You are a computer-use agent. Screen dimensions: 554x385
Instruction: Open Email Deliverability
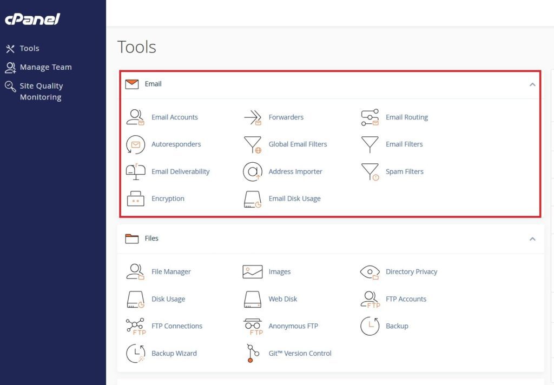click(x=180, y=171)
